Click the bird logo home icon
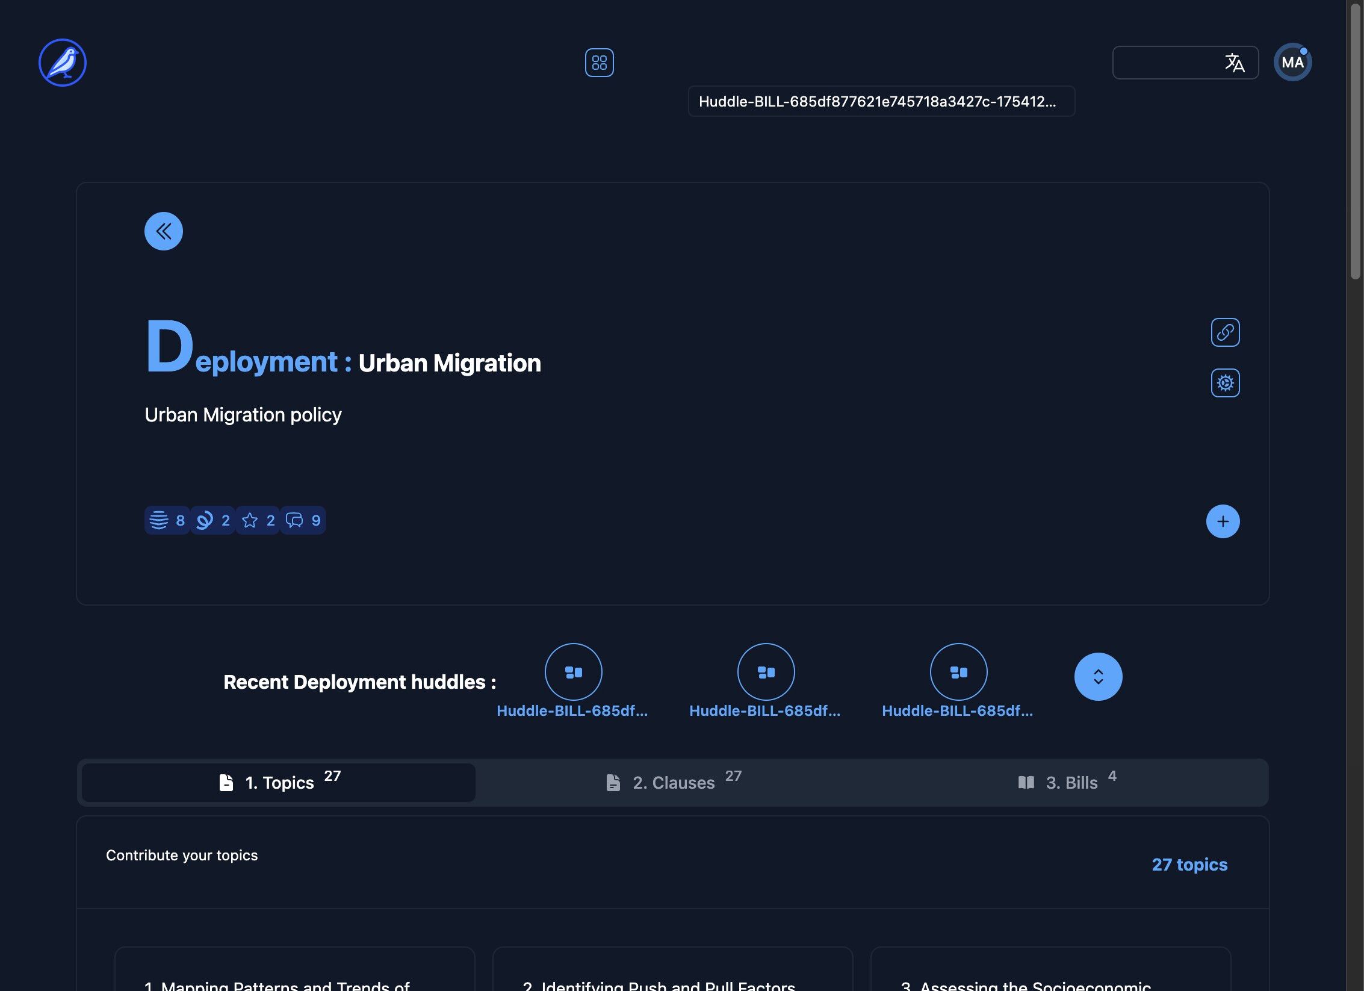Viewport: 1364px width, 991px height. 63,63
